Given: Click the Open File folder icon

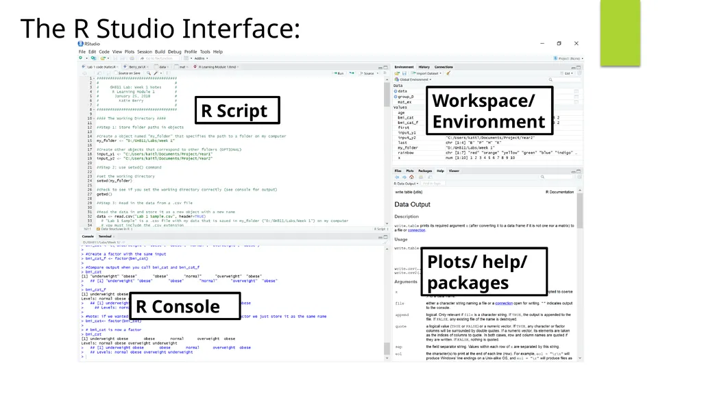Looking at the screenshot, I should click(103, 58).
